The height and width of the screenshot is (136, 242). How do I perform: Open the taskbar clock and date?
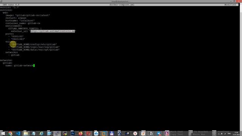point(236,133)
